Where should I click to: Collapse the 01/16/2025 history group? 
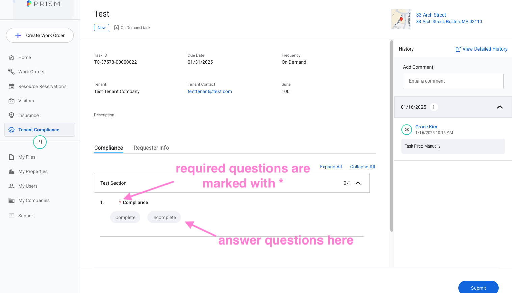[x=500, y=107]
